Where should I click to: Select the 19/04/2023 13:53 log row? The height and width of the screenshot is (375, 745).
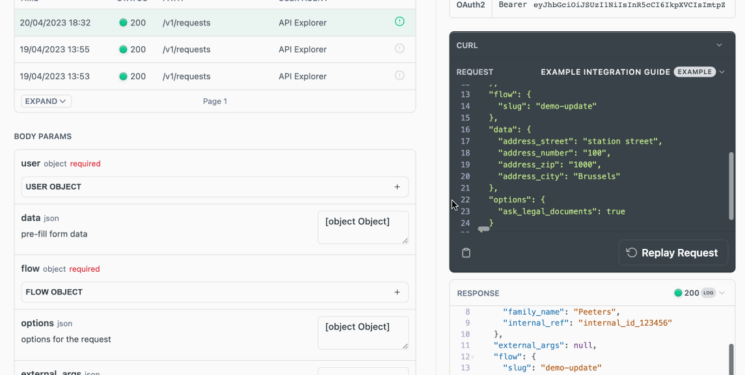pos(215,77)
